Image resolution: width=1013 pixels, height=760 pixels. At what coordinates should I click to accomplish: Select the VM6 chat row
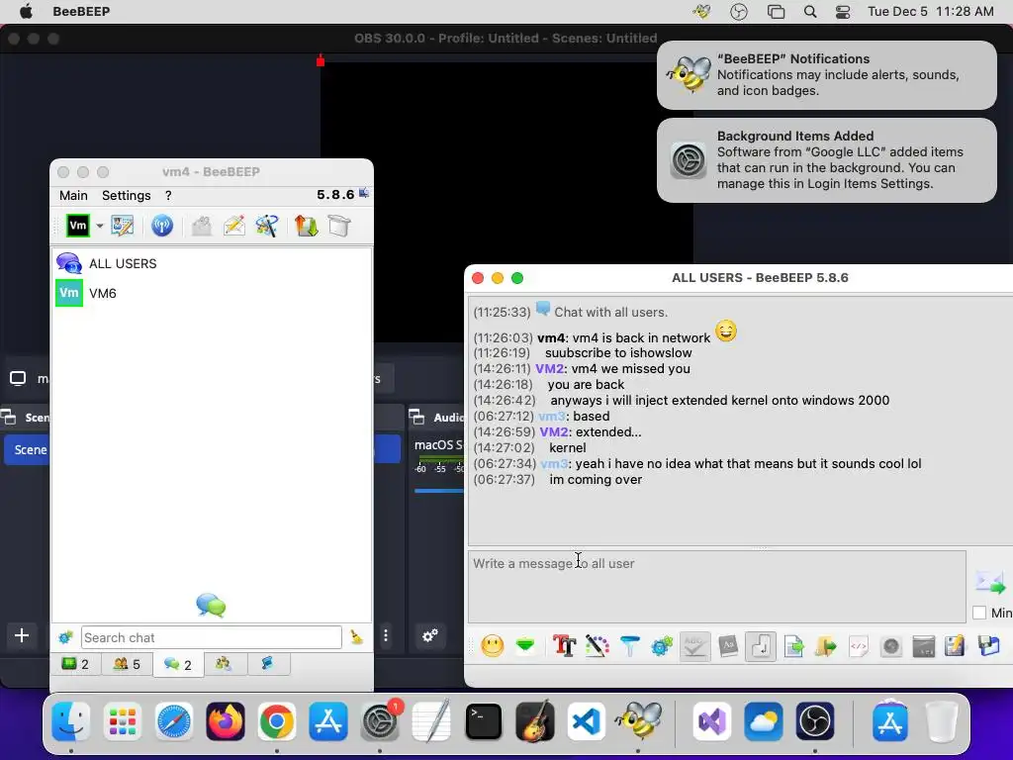212,293
